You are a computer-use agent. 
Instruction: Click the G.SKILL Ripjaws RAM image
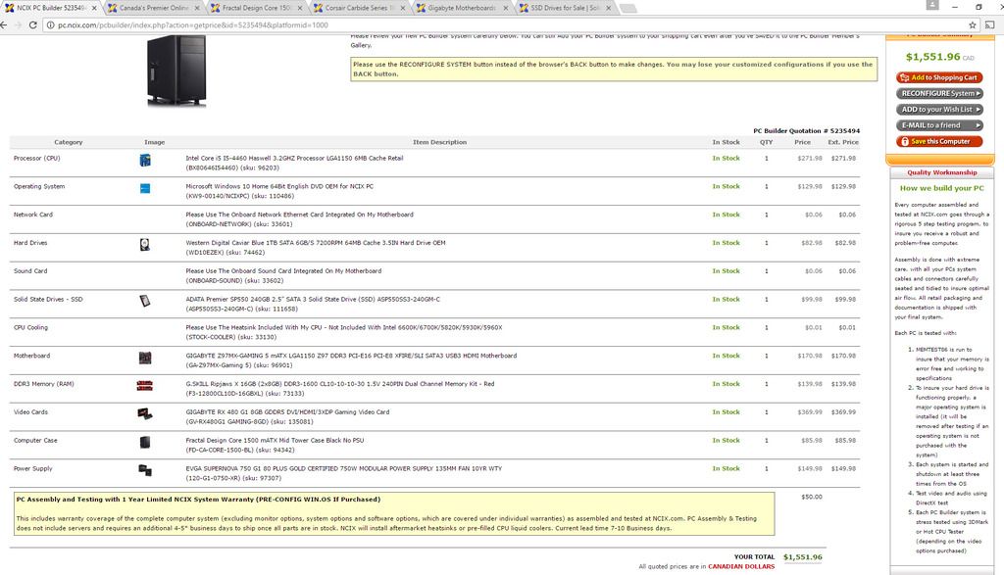click(145, 385)
